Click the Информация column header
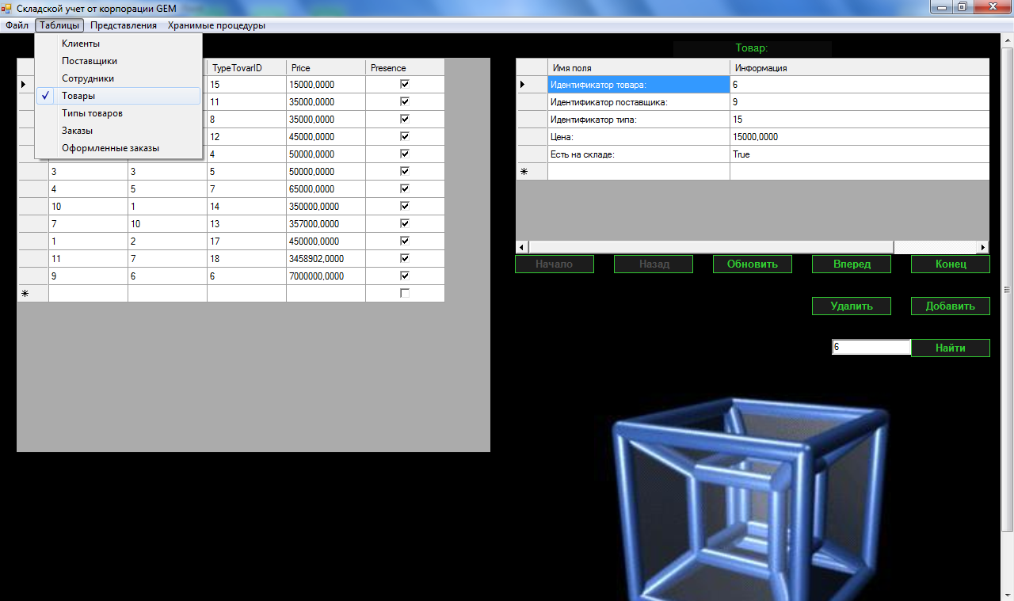Image resolution: width=1014 pixels, height=601 pixels. click(x=860, y=68)
